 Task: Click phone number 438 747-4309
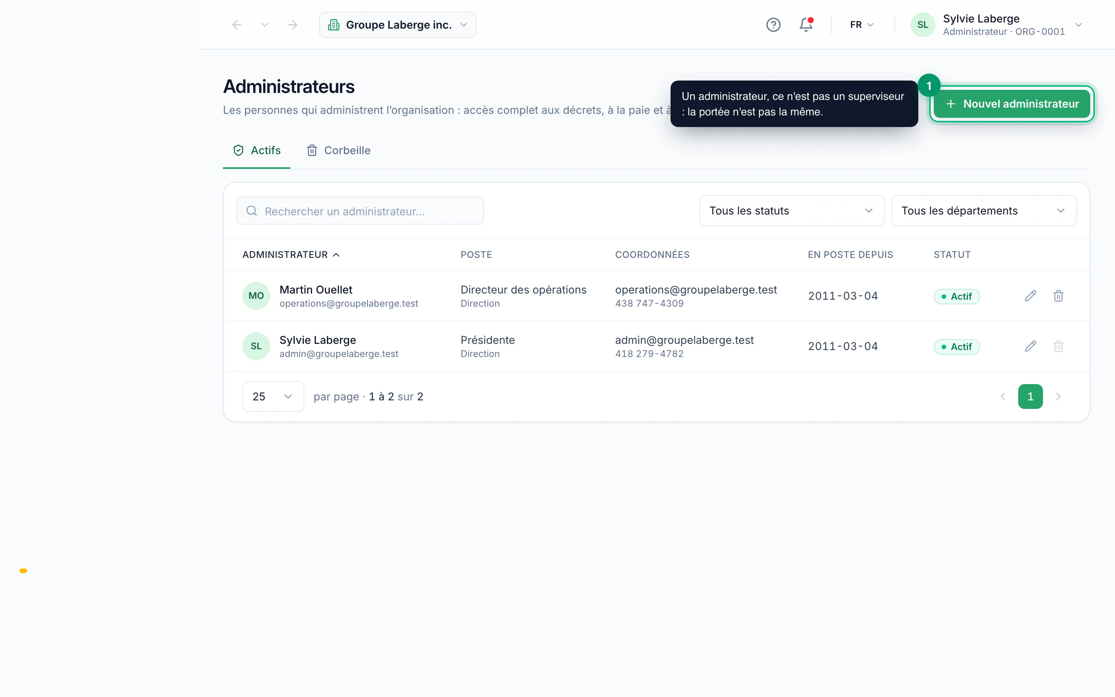pyautogui.click(x=649, y=304)
